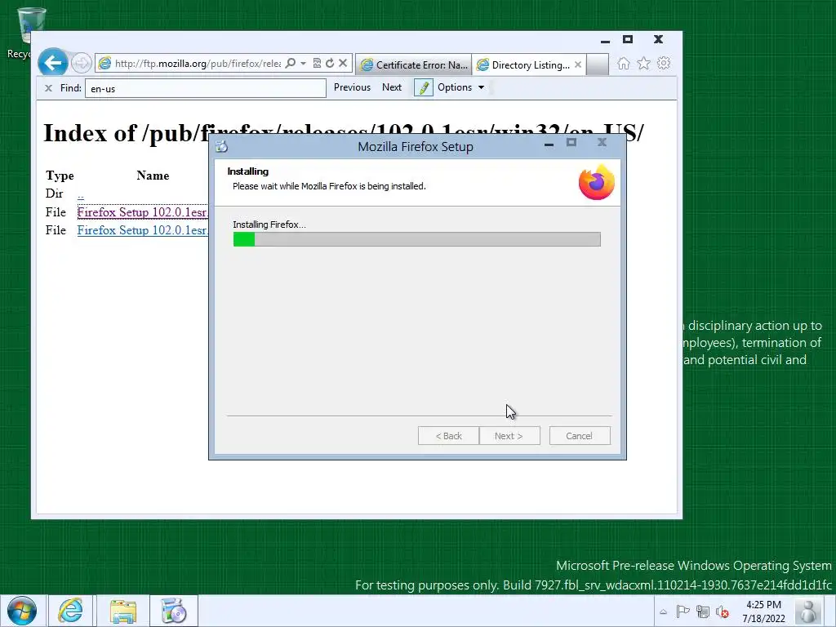Viewport: 836px width, 627px height.
Task: Click the user picture icon in taskbar
Action: (x=808, y=611)
